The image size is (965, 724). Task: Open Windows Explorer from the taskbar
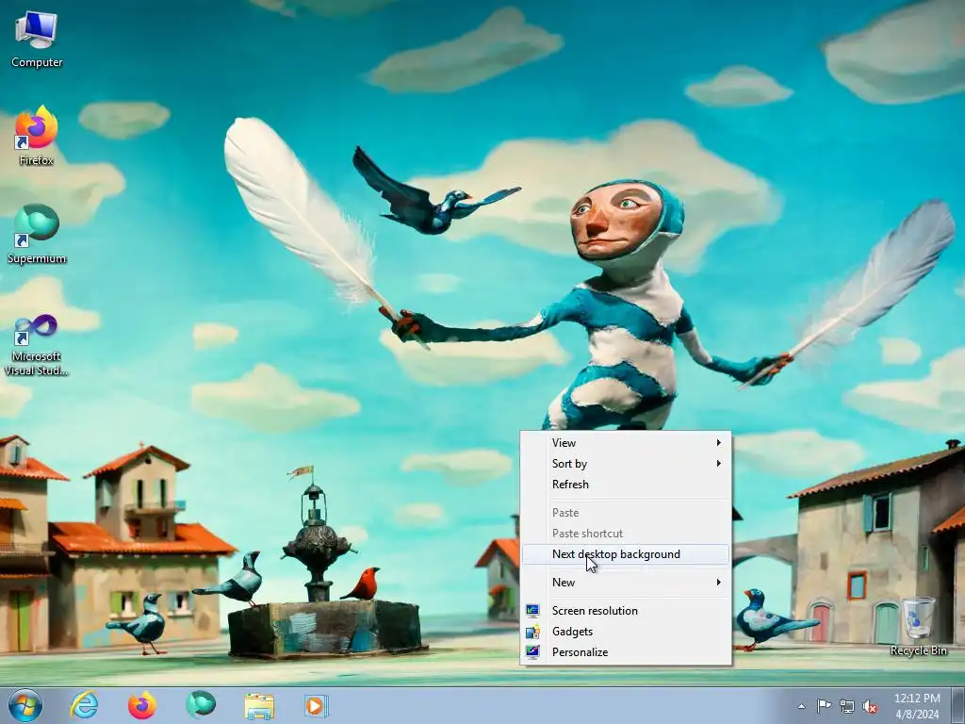[x=259, y=705]
